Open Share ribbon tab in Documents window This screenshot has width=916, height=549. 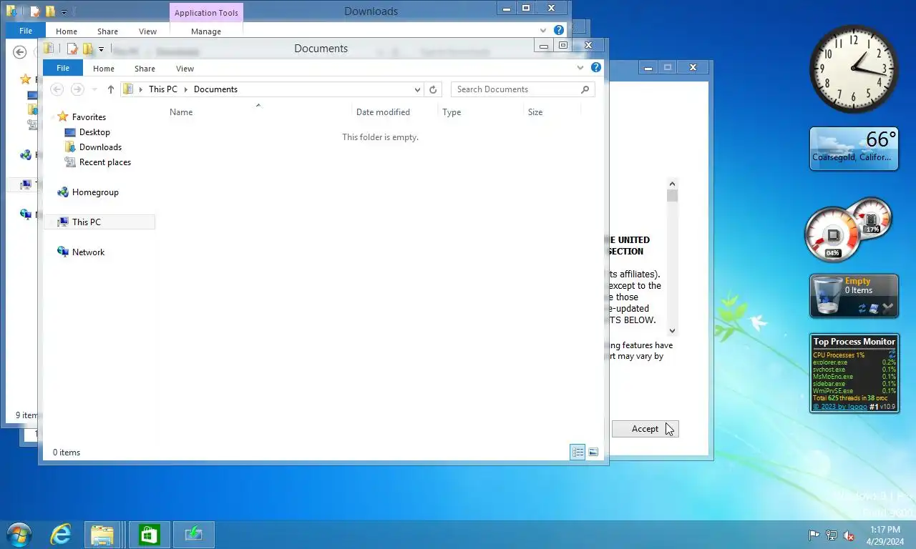point(145,69)
